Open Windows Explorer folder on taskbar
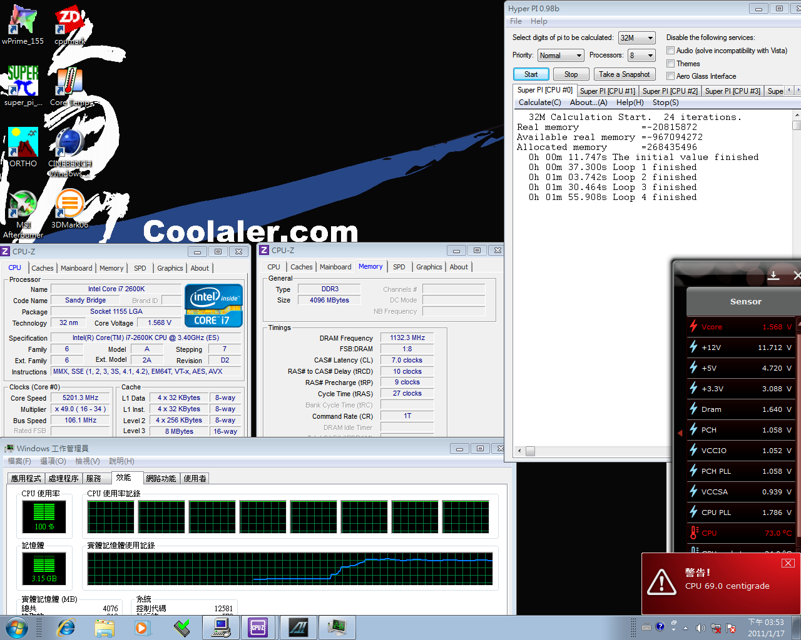801x640 pixels. point(105,627)
